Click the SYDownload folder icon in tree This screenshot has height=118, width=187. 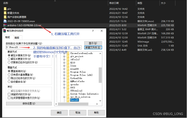[68, 91]
